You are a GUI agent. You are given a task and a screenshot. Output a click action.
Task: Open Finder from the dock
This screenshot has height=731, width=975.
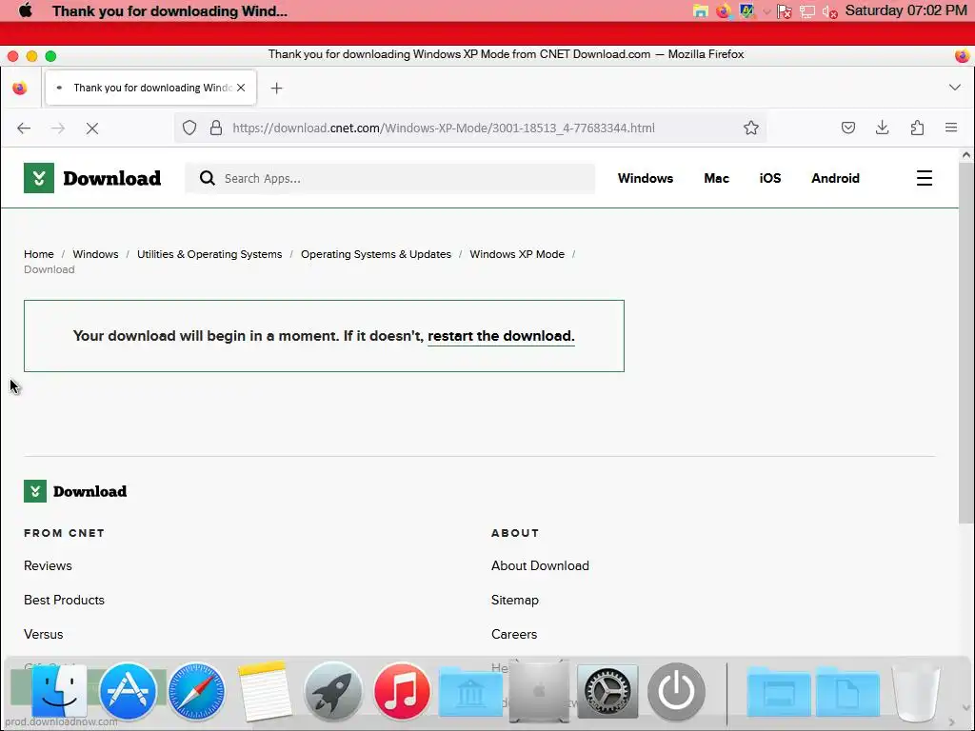pyautogui.click(x=59, y=691)
